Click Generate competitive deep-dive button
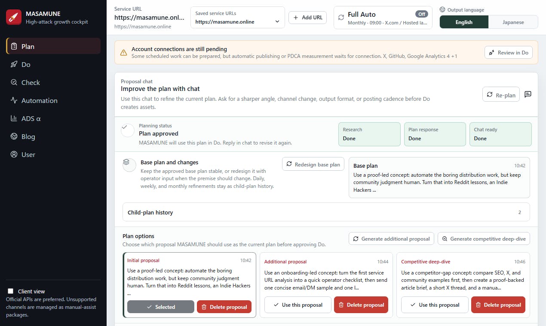This screenshot has width=546, height=326. tap(484, 238)
